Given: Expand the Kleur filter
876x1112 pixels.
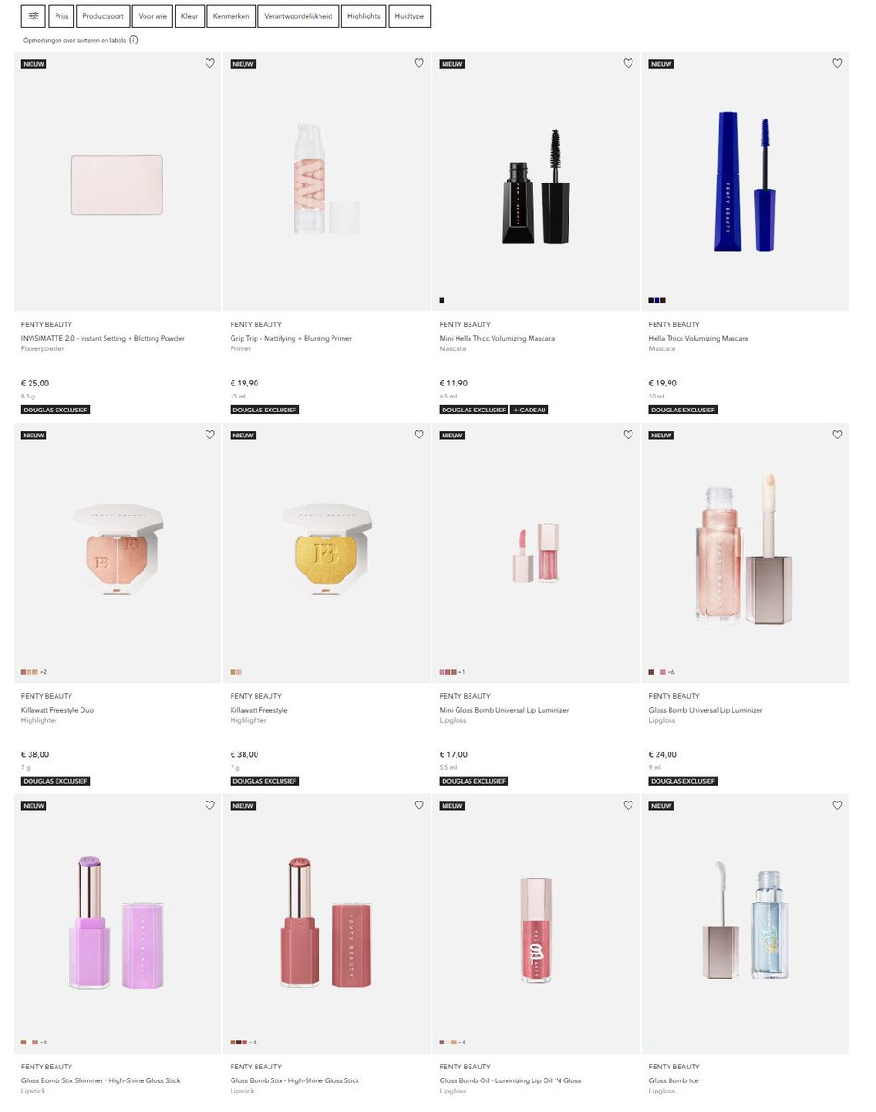Looking at the screenshot, I should coord(190,16).
